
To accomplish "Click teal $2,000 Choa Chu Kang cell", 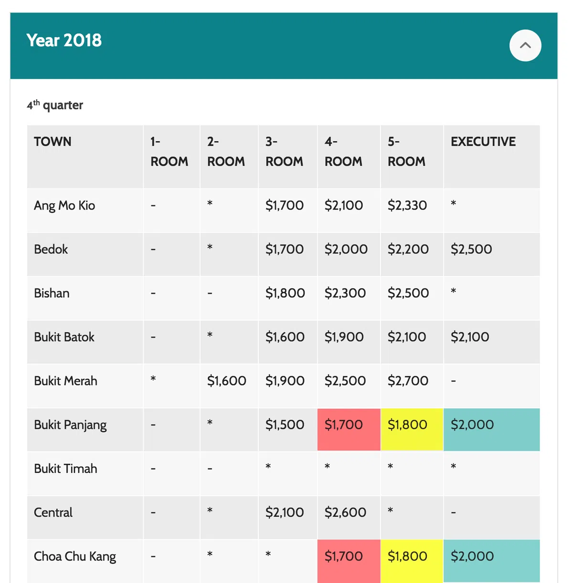I will point(472,556).
